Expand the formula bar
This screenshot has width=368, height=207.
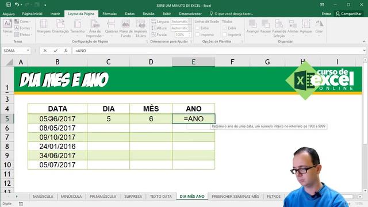click(364, 51)
